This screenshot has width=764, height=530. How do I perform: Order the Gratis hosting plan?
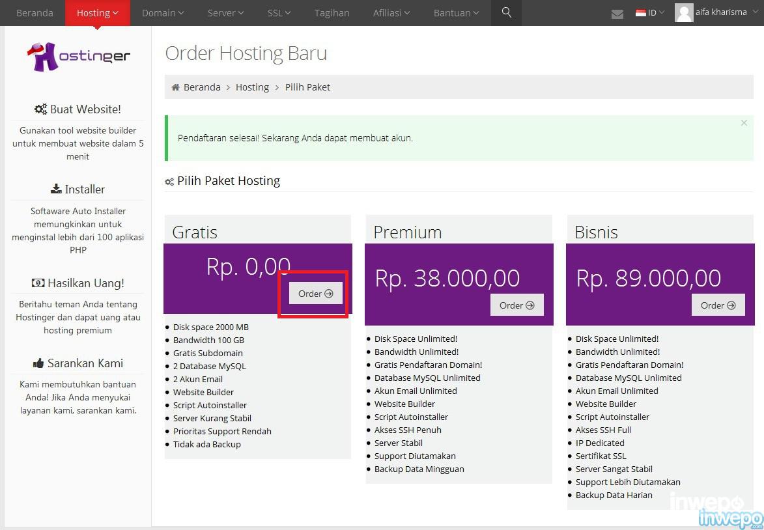coord(316,294)
